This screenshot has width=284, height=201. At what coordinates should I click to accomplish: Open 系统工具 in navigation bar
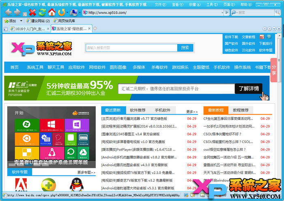(x=35, y=67)
